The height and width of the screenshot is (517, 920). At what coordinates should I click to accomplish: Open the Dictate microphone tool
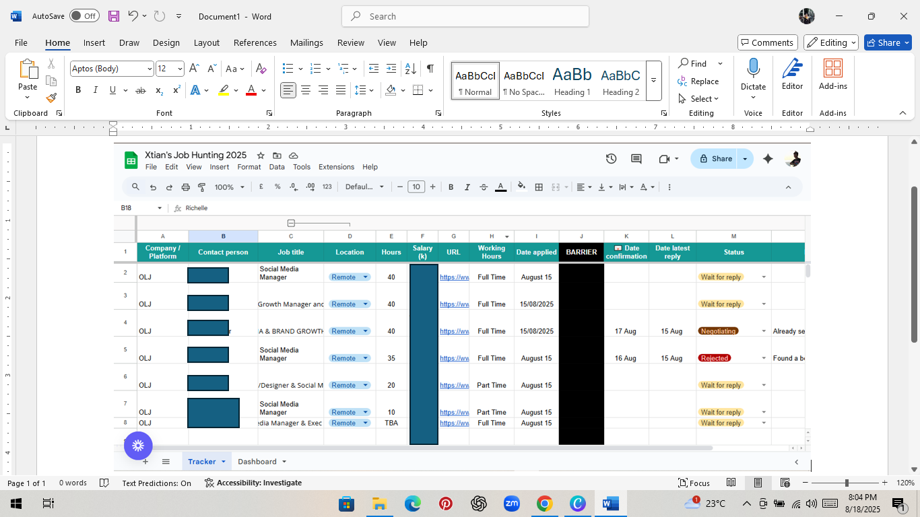(753, 74)
